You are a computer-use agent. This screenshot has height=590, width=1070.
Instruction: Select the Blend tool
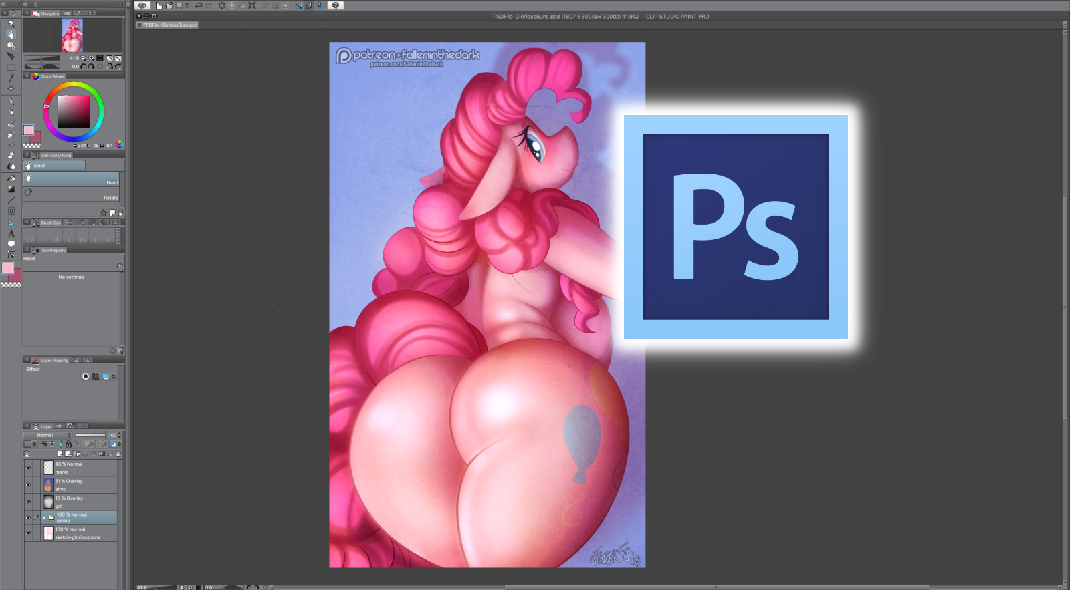click(11, 166)
